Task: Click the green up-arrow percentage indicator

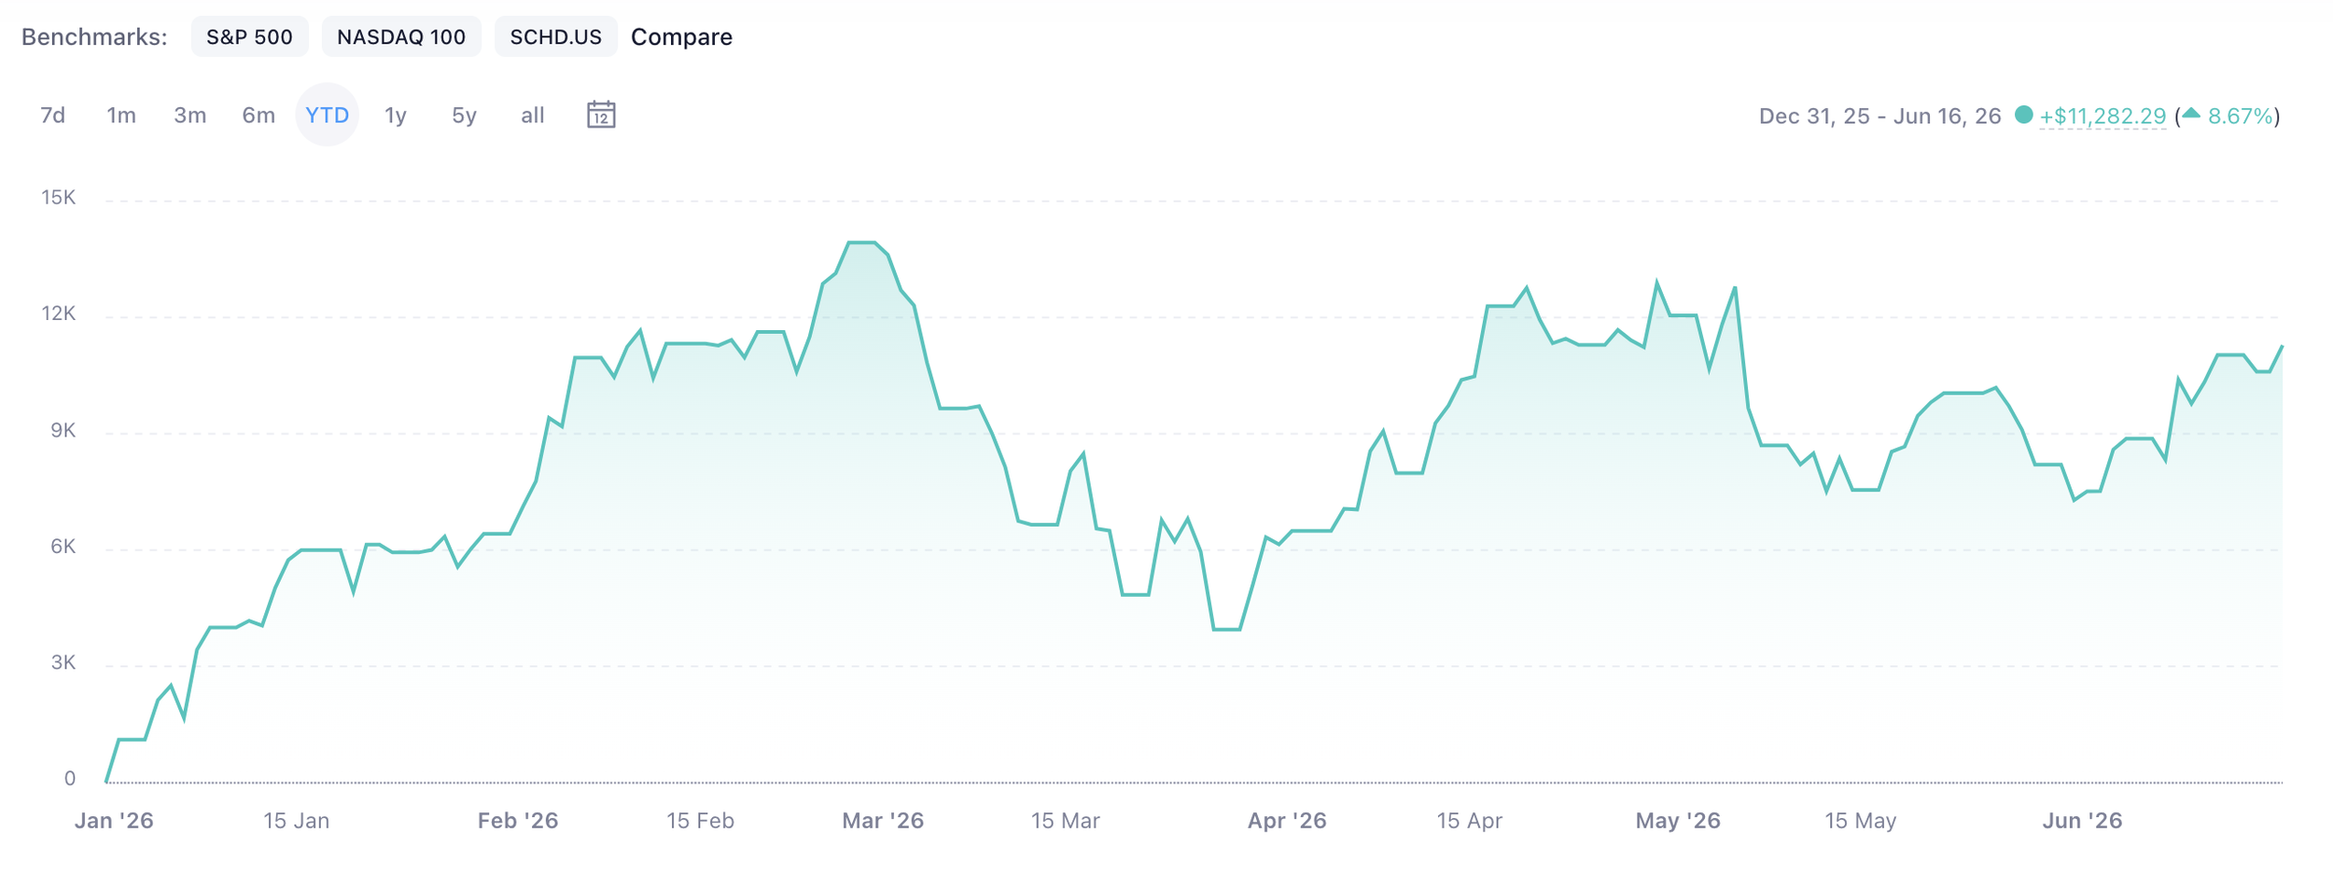Action: tap(2191, 114)
